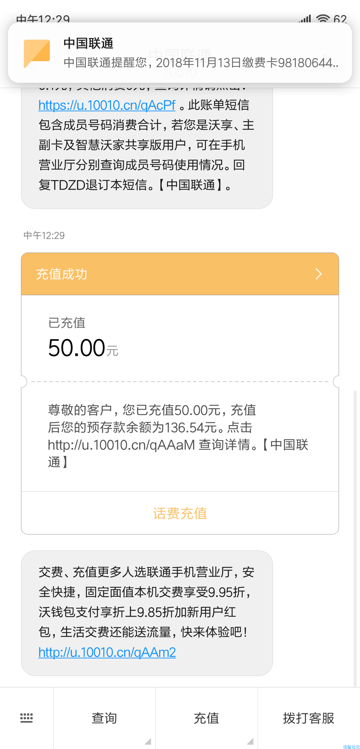Tap the 交费、充值 promotional message bubble

coord(147,613)
